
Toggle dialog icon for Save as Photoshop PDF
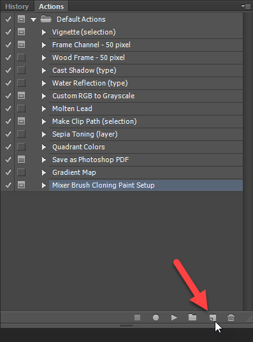21,160
